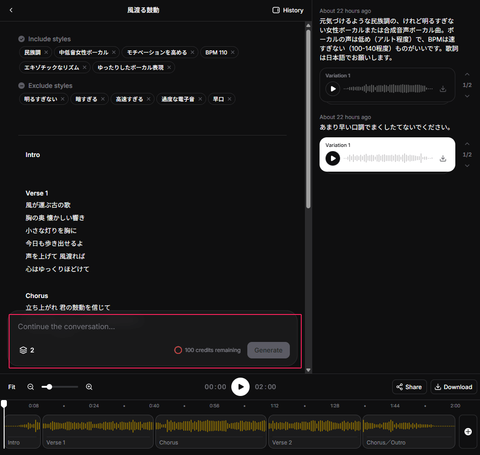The width and height of the screenshot is (480, 455).
Task: Click the second prompt's Variation 1 waveform
Action: coord(388,158)
